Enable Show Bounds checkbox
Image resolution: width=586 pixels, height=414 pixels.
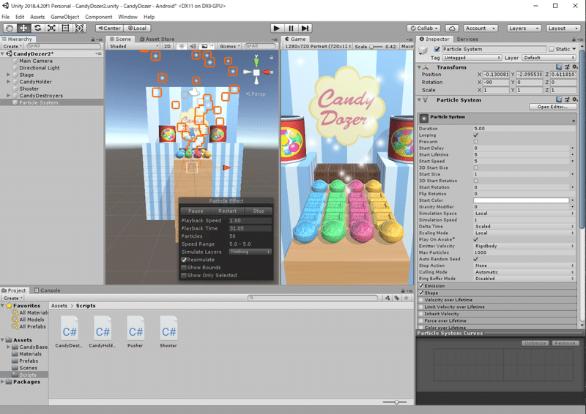pos(184,267)
